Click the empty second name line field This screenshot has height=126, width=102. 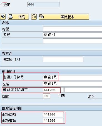tap(73, 41)
